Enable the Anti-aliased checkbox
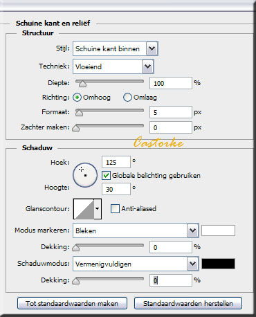 click(115, 208)
